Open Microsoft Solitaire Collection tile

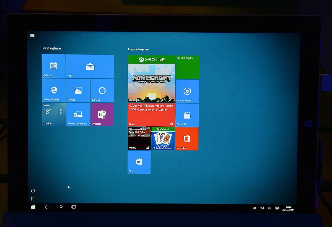[x=163, y=139]
